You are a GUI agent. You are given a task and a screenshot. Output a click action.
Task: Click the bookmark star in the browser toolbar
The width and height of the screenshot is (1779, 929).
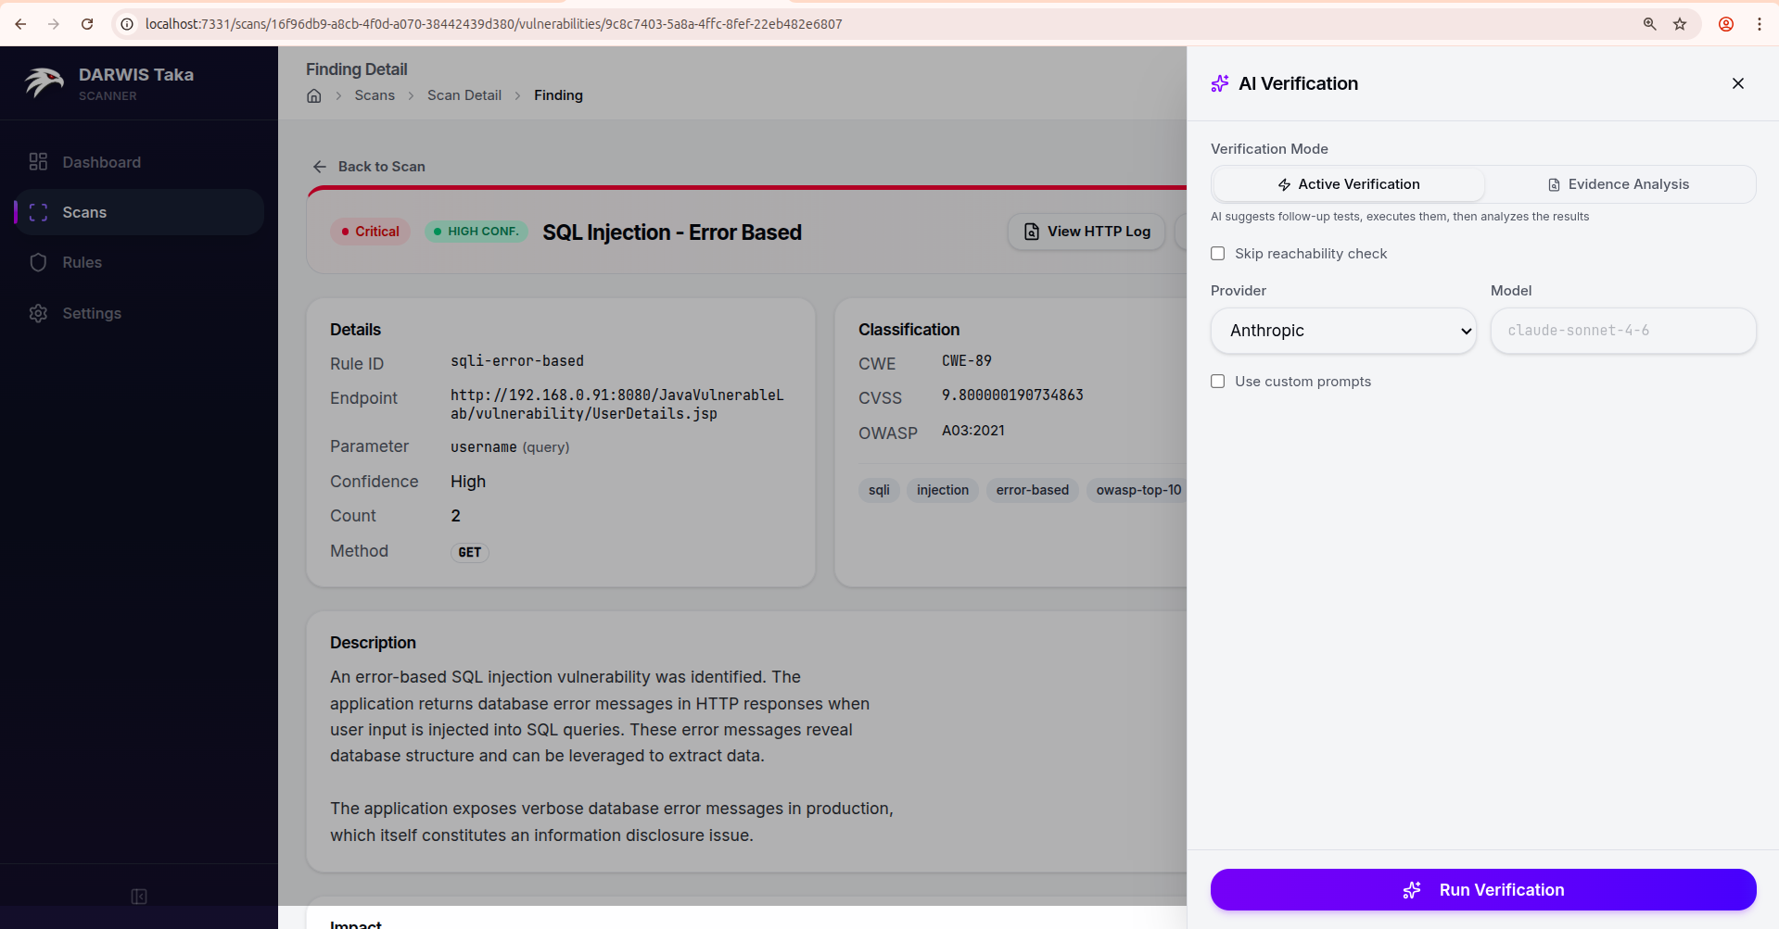coord(1681,24)
